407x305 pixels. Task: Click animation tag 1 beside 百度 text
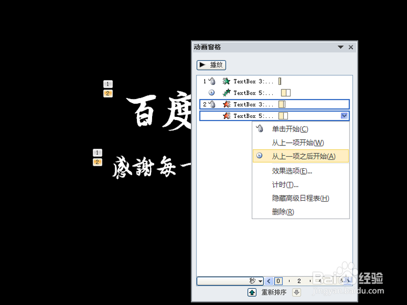[x=108, y=84]
